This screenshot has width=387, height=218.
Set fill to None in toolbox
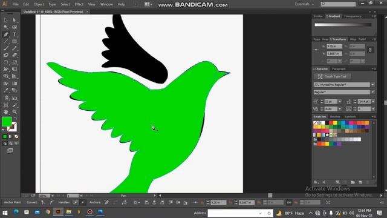16,136
